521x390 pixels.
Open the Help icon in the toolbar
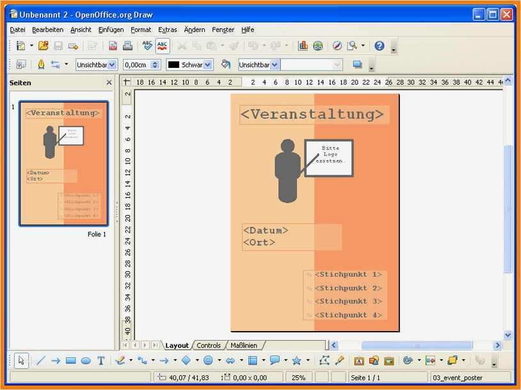379,45
